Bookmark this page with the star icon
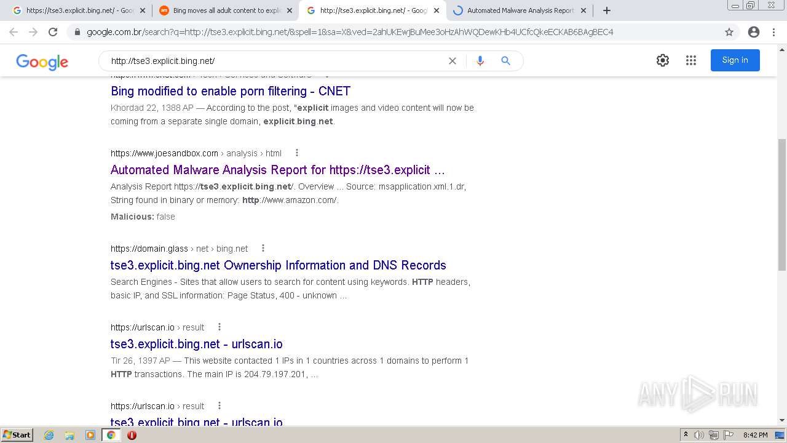Screen dimensions: 787x443 (729, 32)
